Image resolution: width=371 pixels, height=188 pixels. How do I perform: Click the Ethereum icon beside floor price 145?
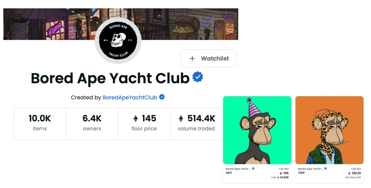(135, 119)
